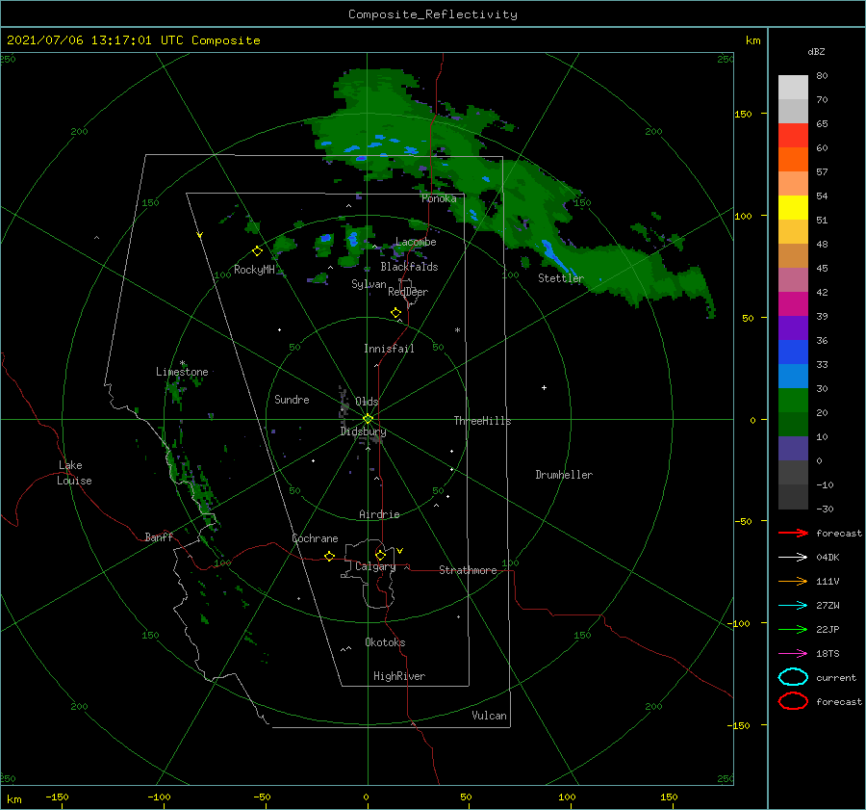866x810 pixels.
Task: Click the Limestone label
Action: pos(182,372)
